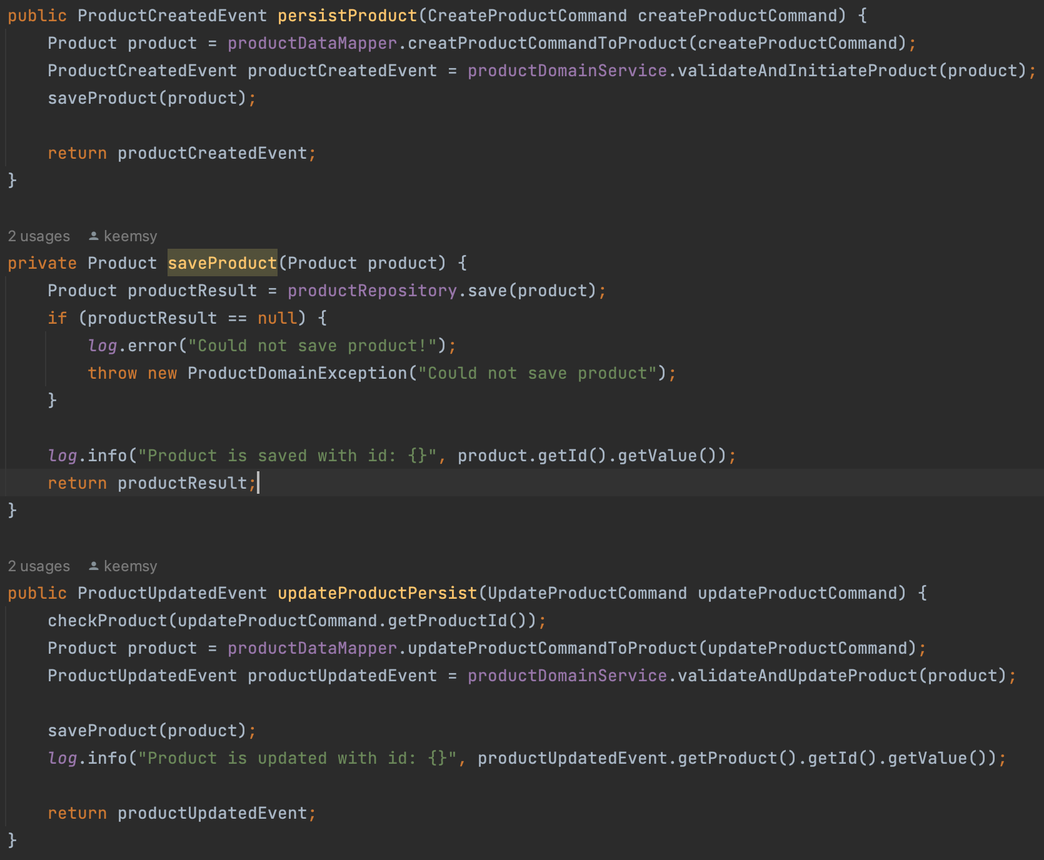Click the highlighted saveProduct method name
The image size is (1044, 860).
[223, 263]
